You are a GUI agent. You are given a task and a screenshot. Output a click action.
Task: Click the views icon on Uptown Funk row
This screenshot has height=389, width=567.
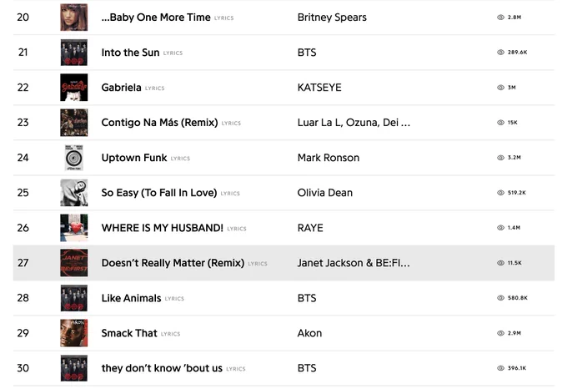500,158
